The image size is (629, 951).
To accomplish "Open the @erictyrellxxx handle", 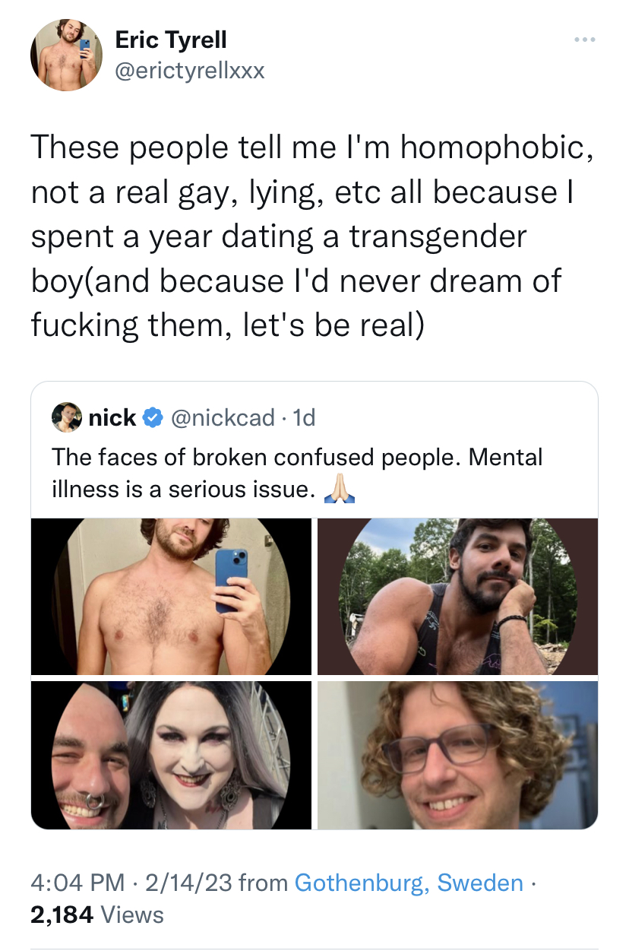I will click(x=189, y=71).
